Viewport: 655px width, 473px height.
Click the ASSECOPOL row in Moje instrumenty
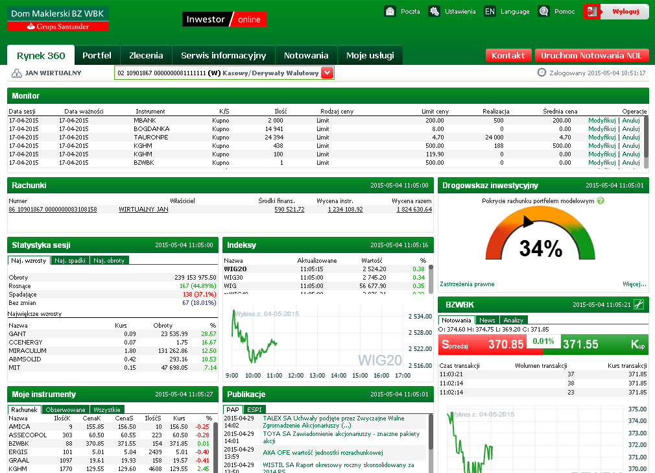click(x=110, y=435)
